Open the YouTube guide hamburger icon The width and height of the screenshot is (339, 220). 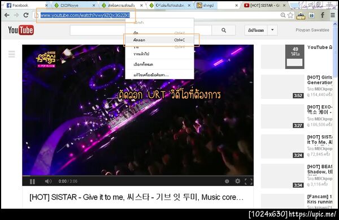(12, 54)
